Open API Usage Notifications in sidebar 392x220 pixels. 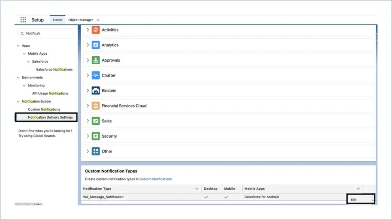click(50, 93)
